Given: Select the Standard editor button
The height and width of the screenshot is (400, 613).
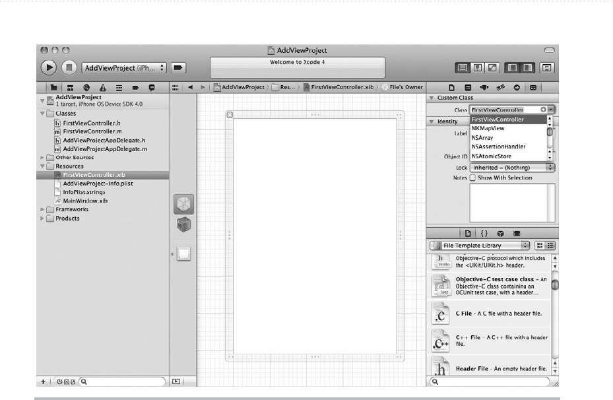Looking at the screenshot, I should point(463,67).
